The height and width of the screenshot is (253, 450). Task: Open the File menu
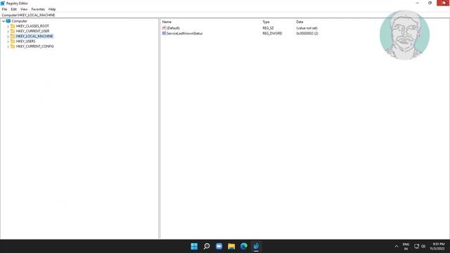click(4, 9)
